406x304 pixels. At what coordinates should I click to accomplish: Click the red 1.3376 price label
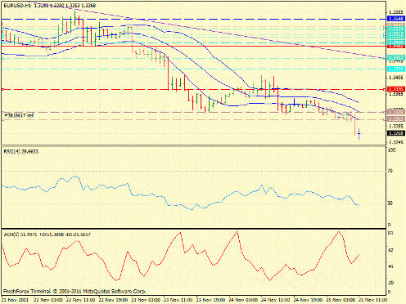click(396, 89)
